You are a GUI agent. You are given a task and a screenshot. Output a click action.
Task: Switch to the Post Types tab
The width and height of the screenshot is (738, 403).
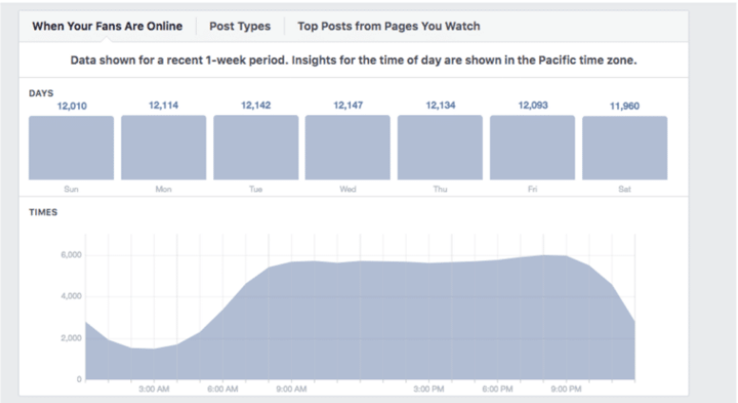240,27
